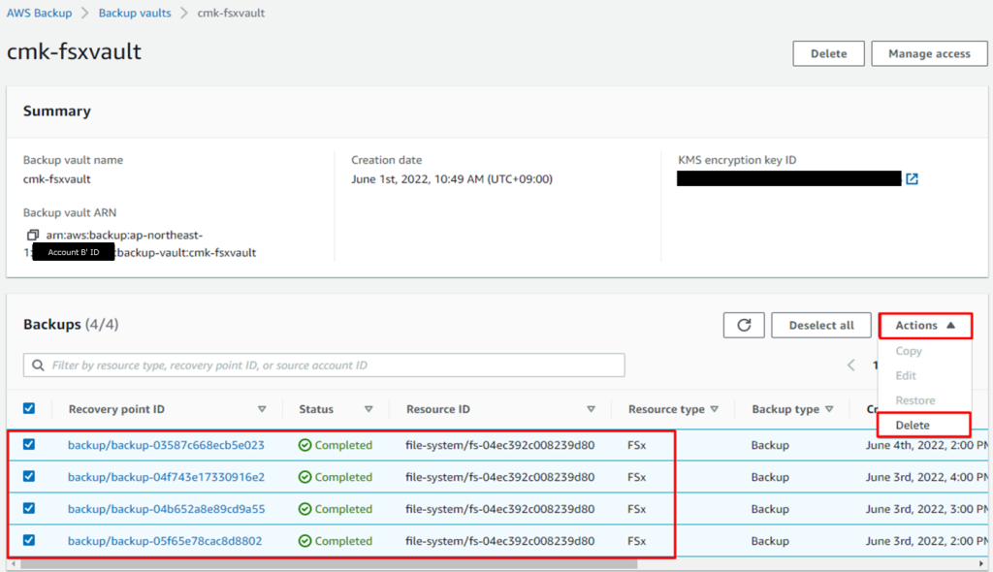
Task: Open Manage access button
Action: tap(929, 54)
